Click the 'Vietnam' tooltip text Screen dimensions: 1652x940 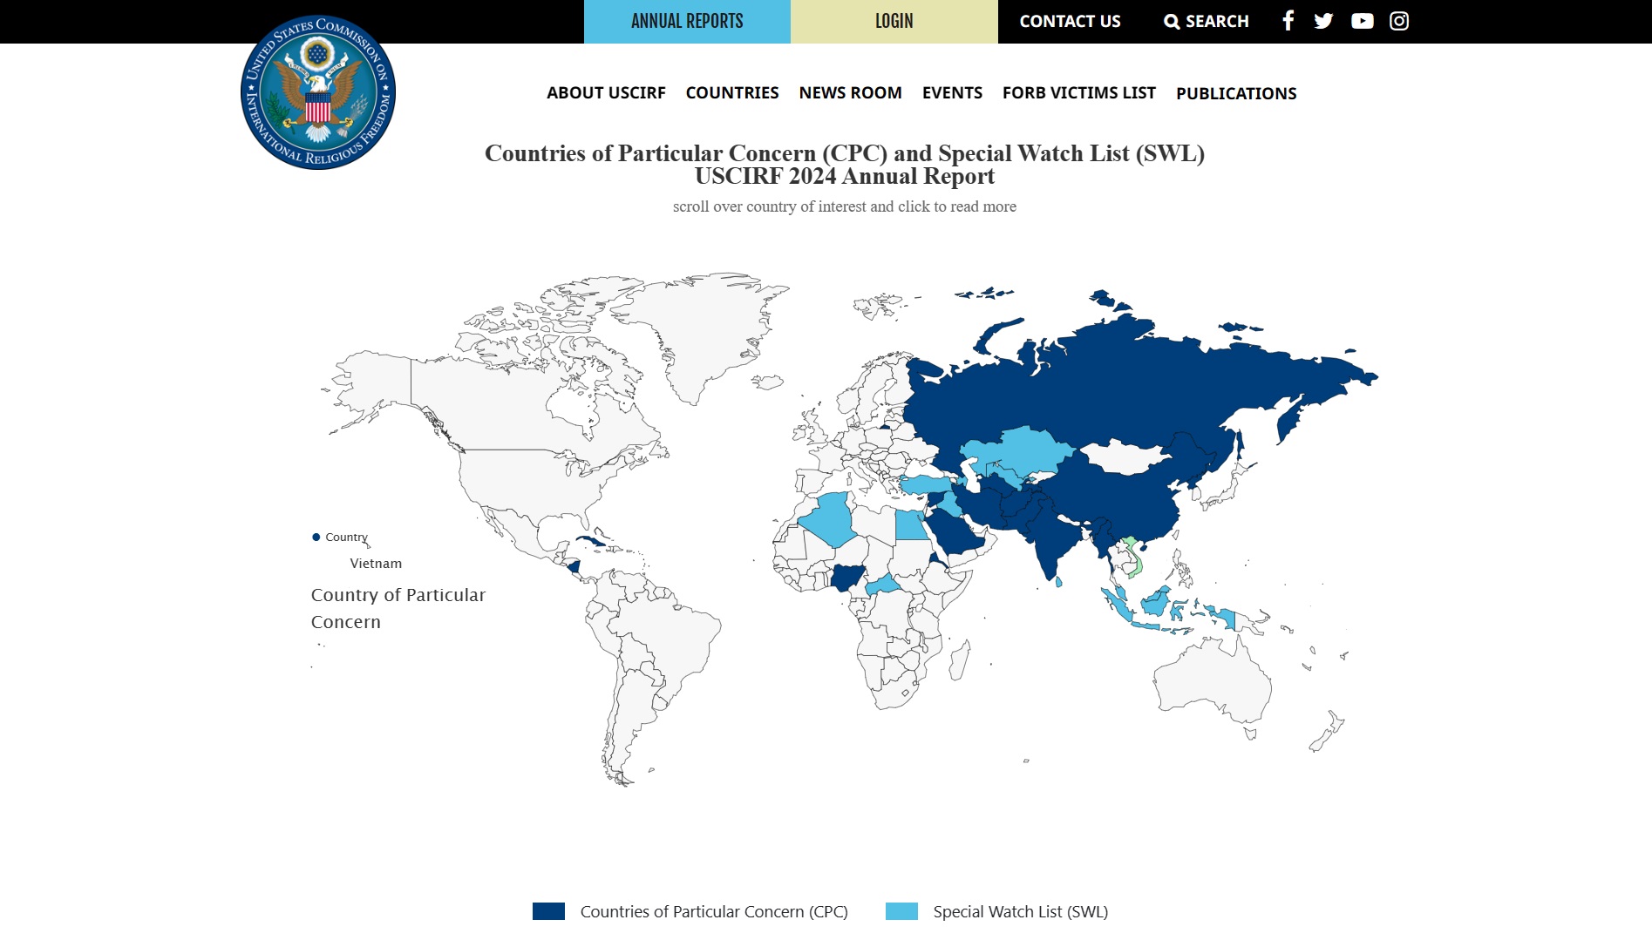(376, 564)
